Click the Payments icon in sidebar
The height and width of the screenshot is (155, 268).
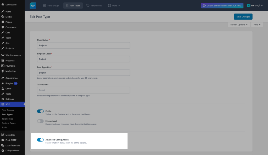pyautogui.click(x=3, y=66)
